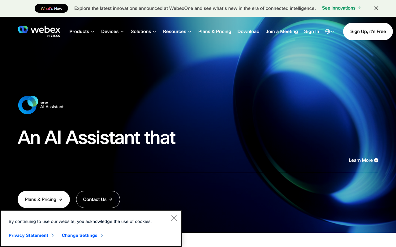The image size is (396, 247).
Task: Open the Privacy Statement link
Action: click(28, 235)
